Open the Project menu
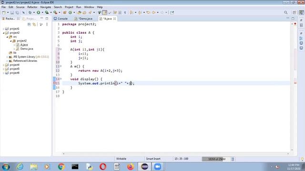305x171 pixels. pos(69,7)
